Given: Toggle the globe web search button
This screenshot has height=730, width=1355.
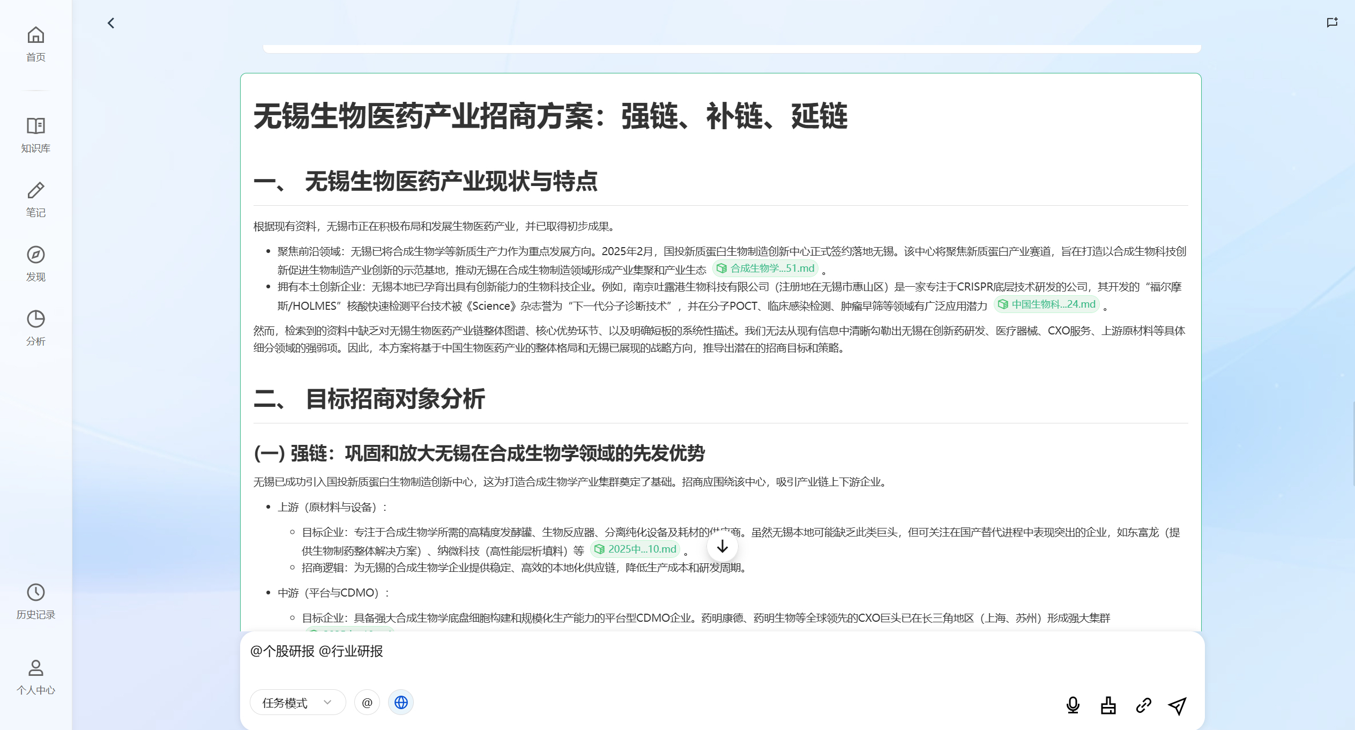Looking at the screenshot, I should pyautogui.click(x=401, y=702).
